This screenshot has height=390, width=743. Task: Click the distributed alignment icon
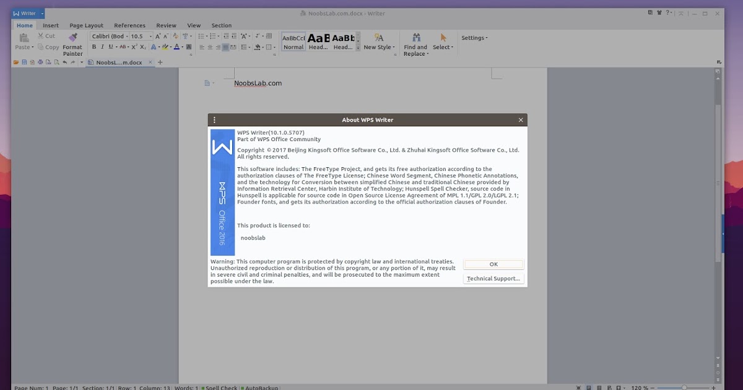coord(233,47)
